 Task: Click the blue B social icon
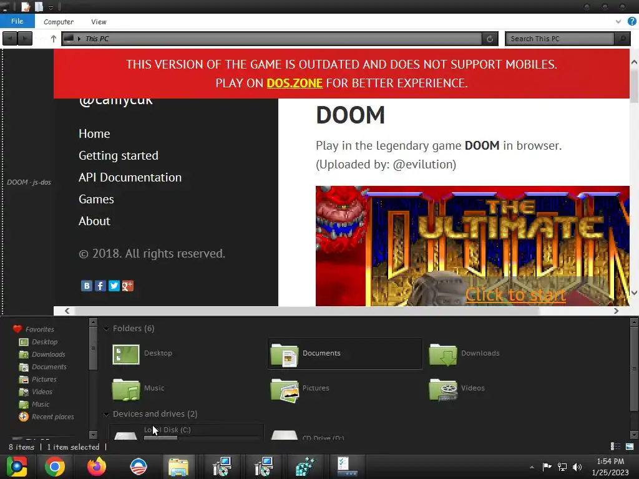tap(86, 286)
